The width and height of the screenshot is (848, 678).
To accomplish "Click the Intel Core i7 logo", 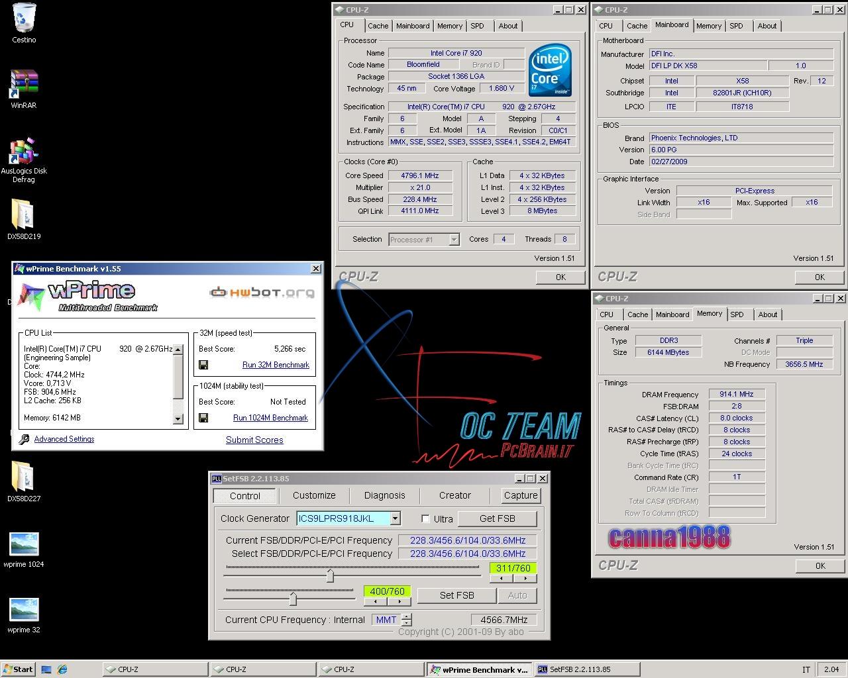I will tap(550, 70).
